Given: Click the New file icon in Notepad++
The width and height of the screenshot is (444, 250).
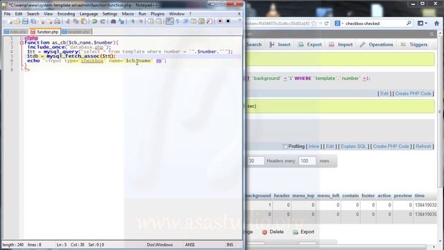Looking at the screenshot, I should (9, 22).
